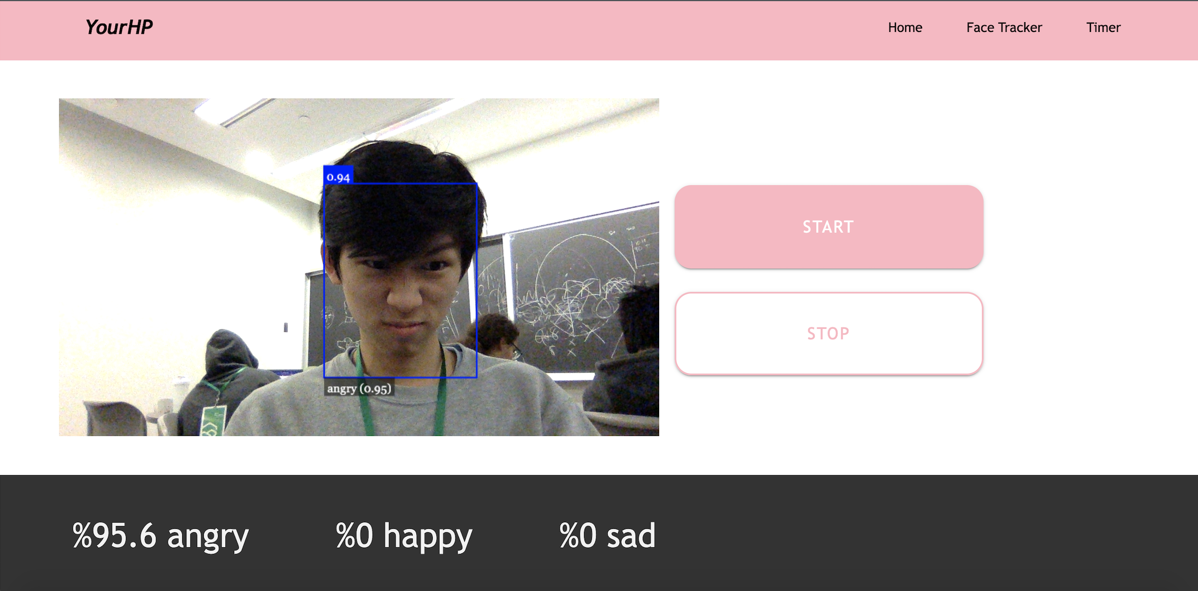
Task: Click an empty area of the dark results bar
Action: [926, 535]
